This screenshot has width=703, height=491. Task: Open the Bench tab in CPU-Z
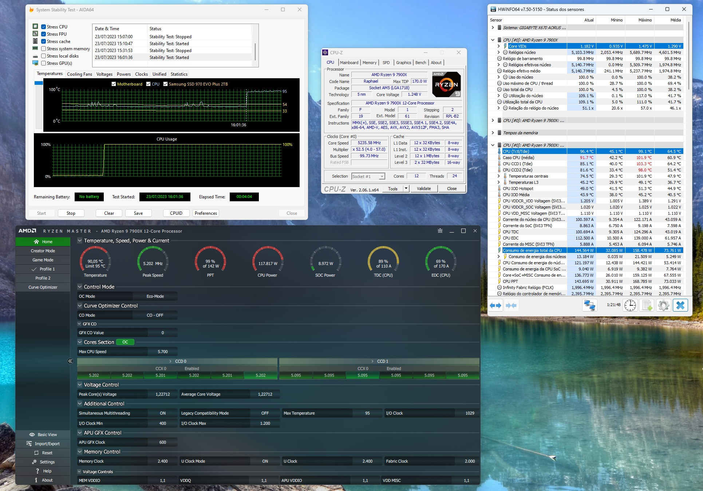click(420, 63)
